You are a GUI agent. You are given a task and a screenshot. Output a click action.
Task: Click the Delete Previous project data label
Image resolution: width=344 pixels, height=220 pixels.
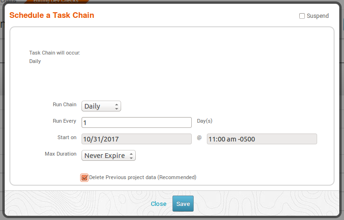tap(142, 177)
